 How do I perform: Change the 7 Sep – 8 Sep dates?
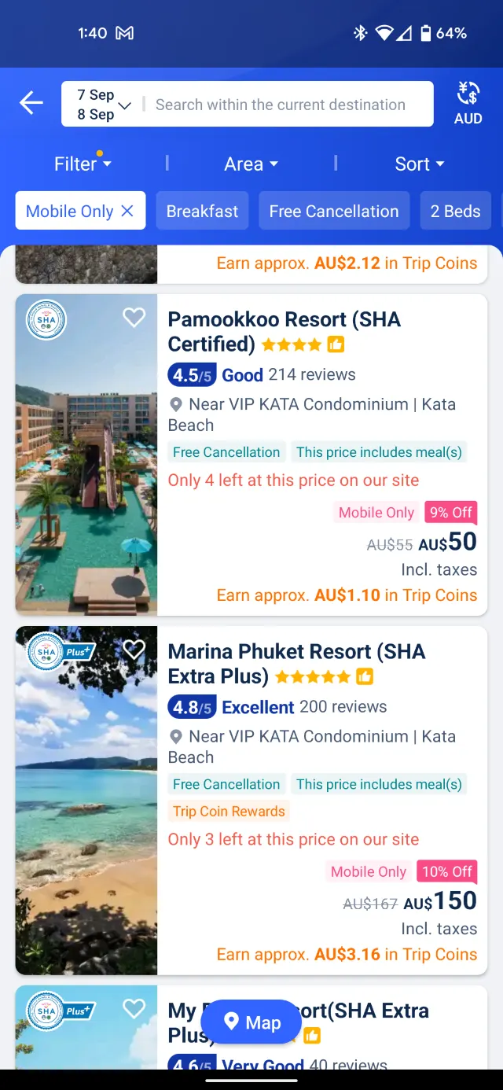(x=102, y=105)
